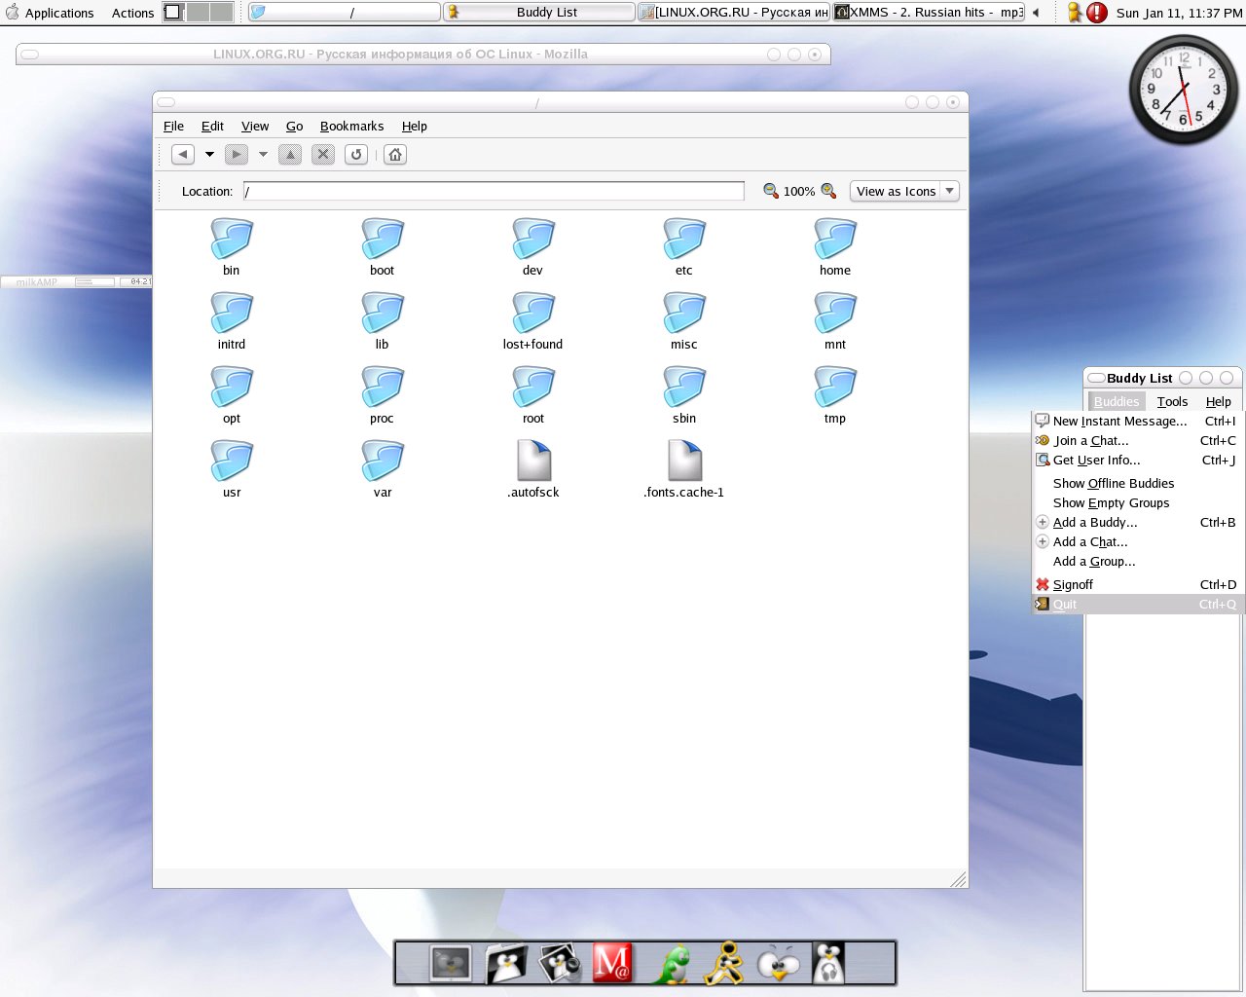The image size is (1246, 997).
Task: Choose Quit from the Buddies menu
Action: pyautogui.click(x=1065, y=604)
